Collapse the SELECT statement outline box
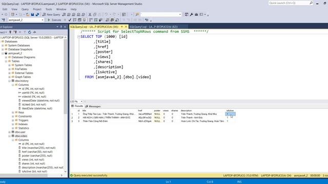 79,37
